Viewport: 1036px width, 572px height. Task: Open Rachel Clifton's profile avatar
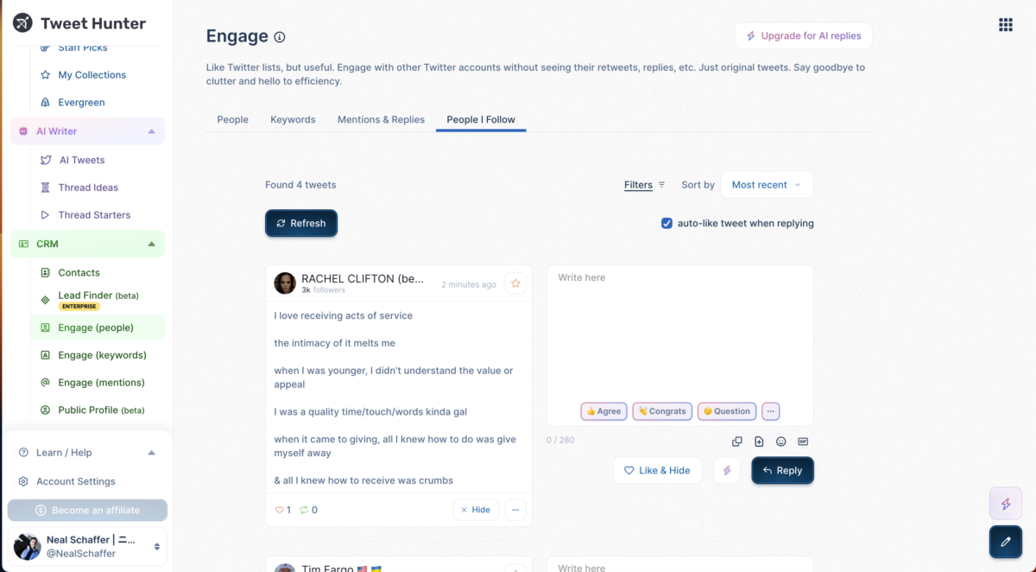pos(285,283)
